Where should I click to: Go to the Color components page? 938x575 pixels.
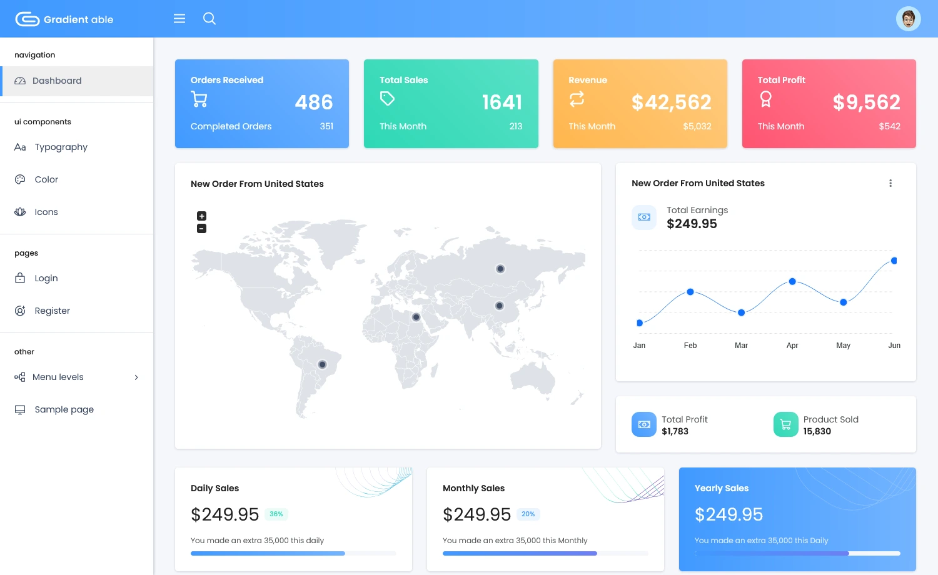tap(46, 179)
